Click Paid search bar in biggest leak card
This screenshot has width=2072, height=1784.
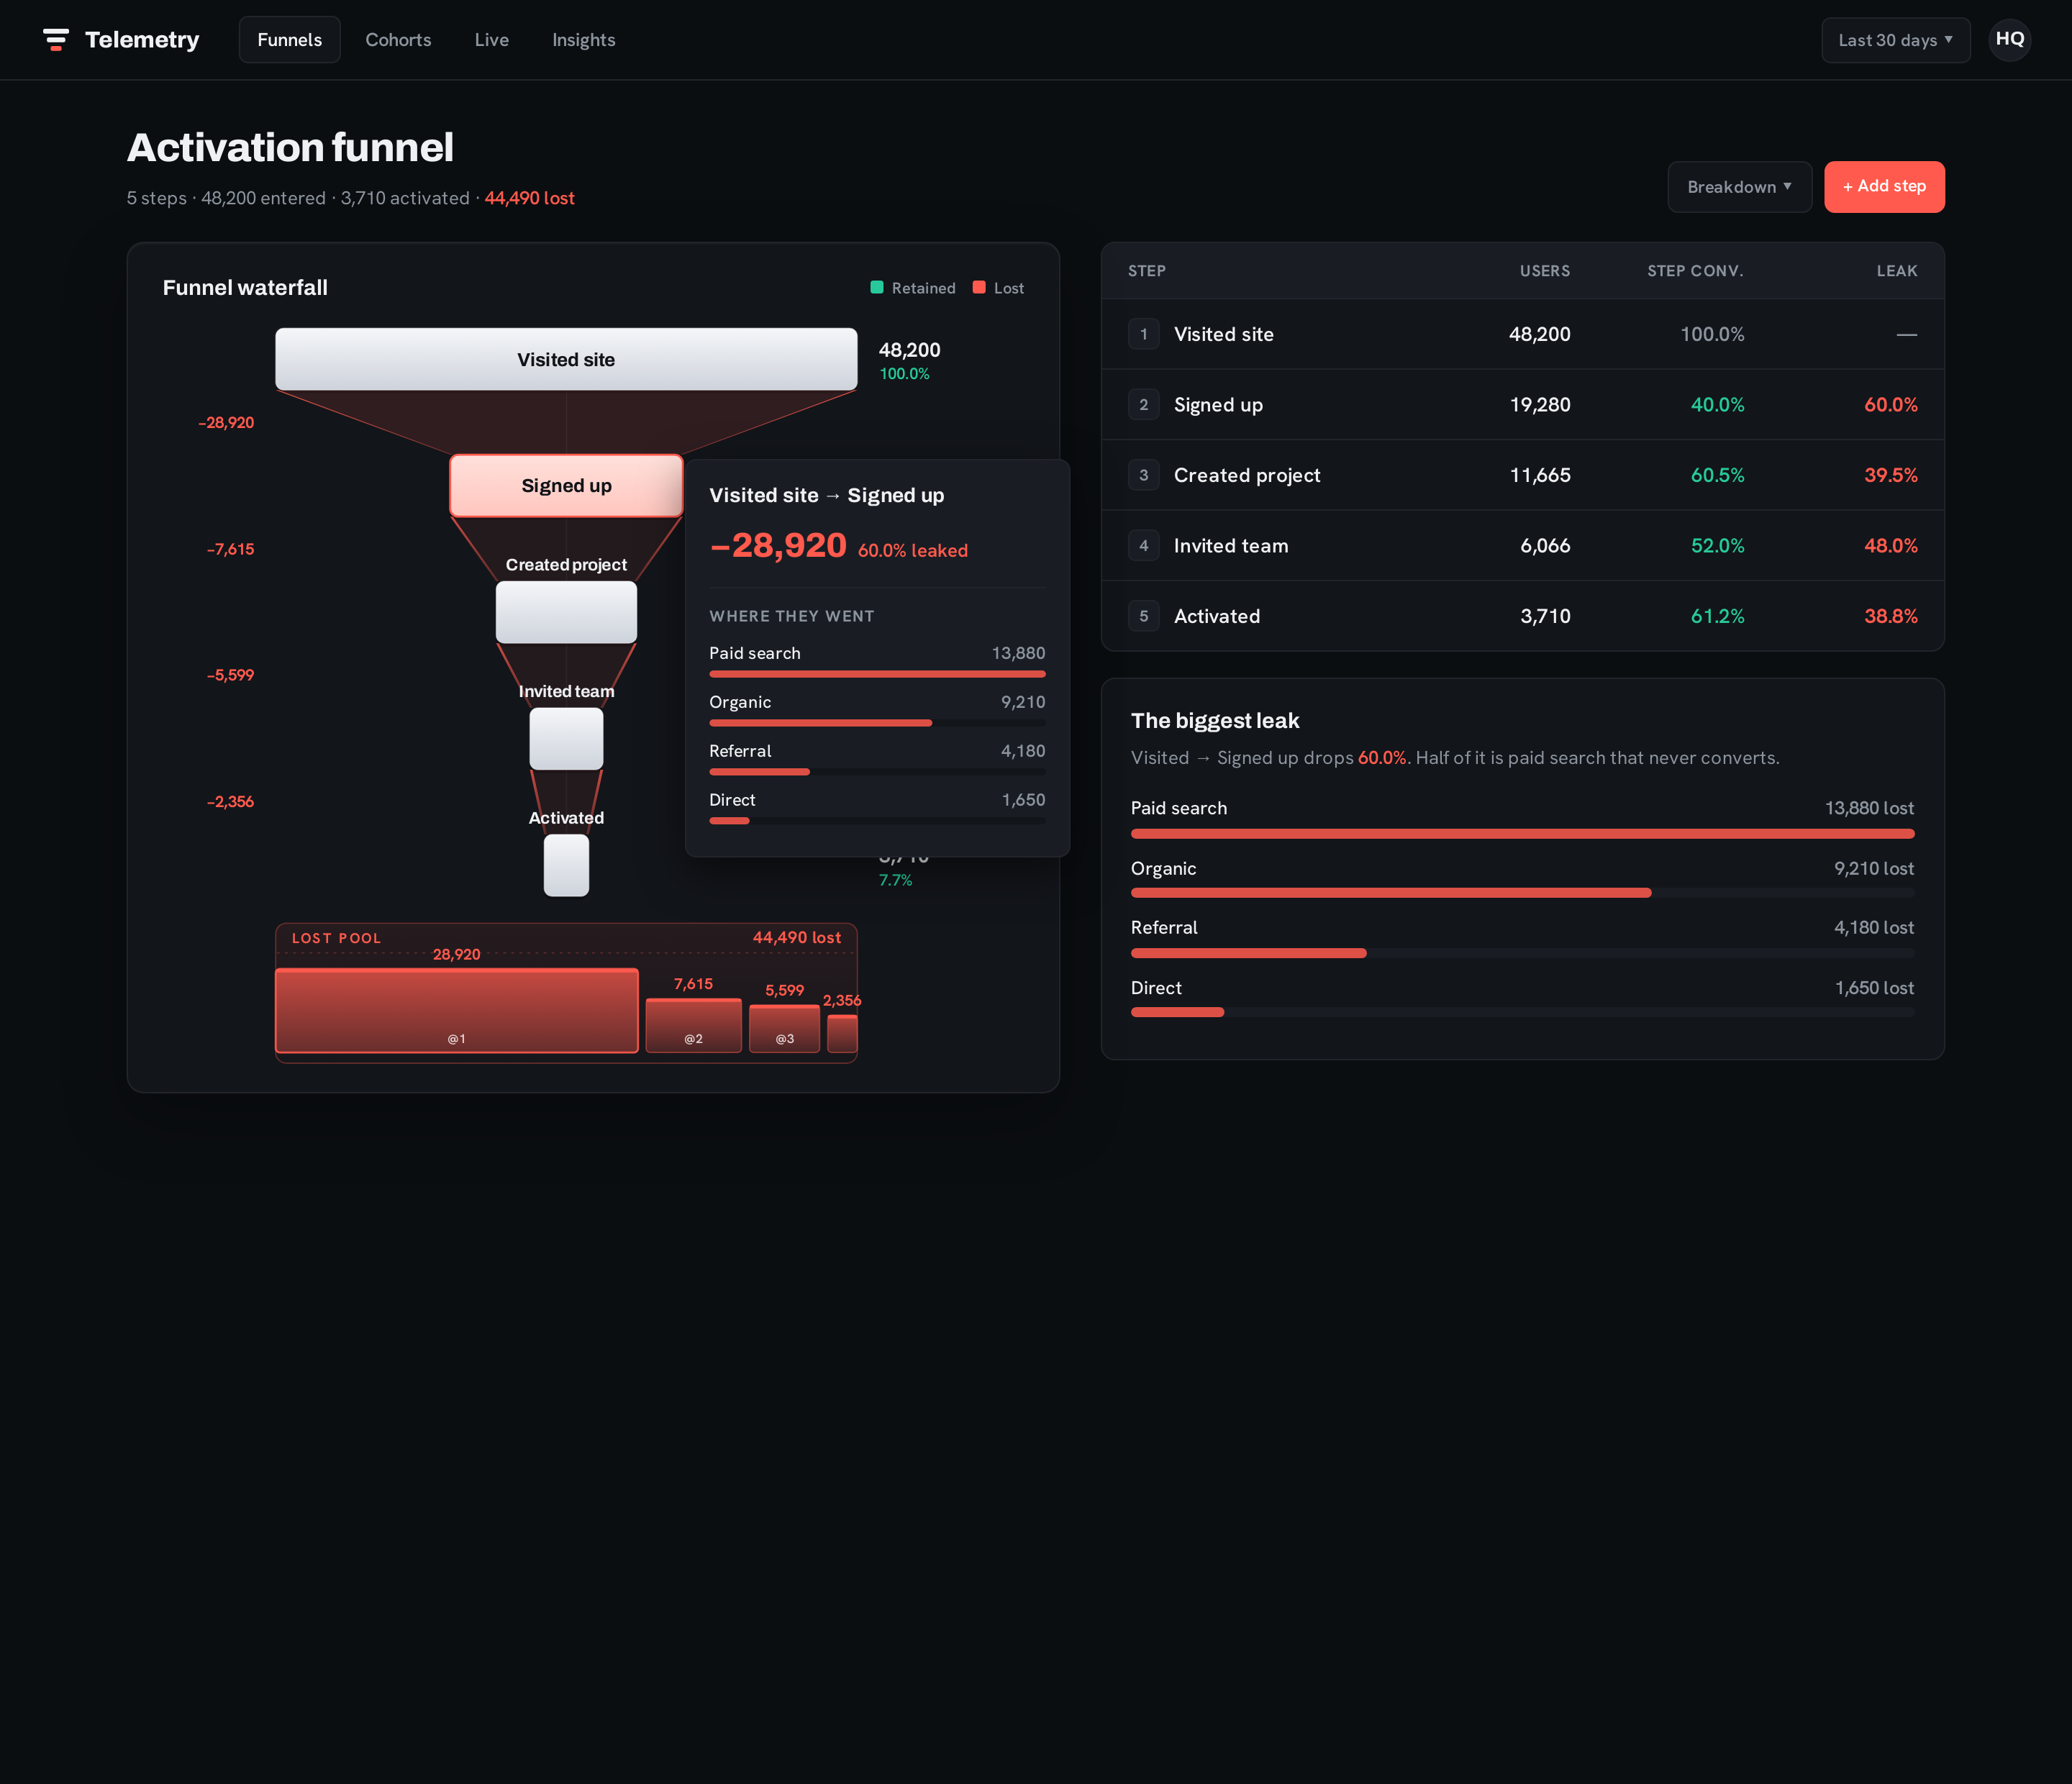1522,833
